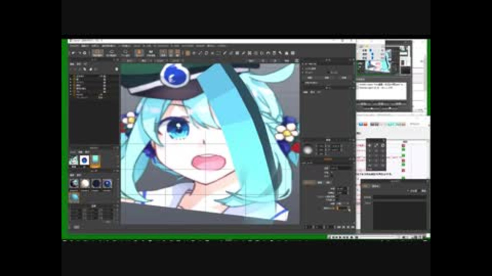Click the large dark text area in lower-right dialog
492x276 pixels.
(x=399, y=216)
